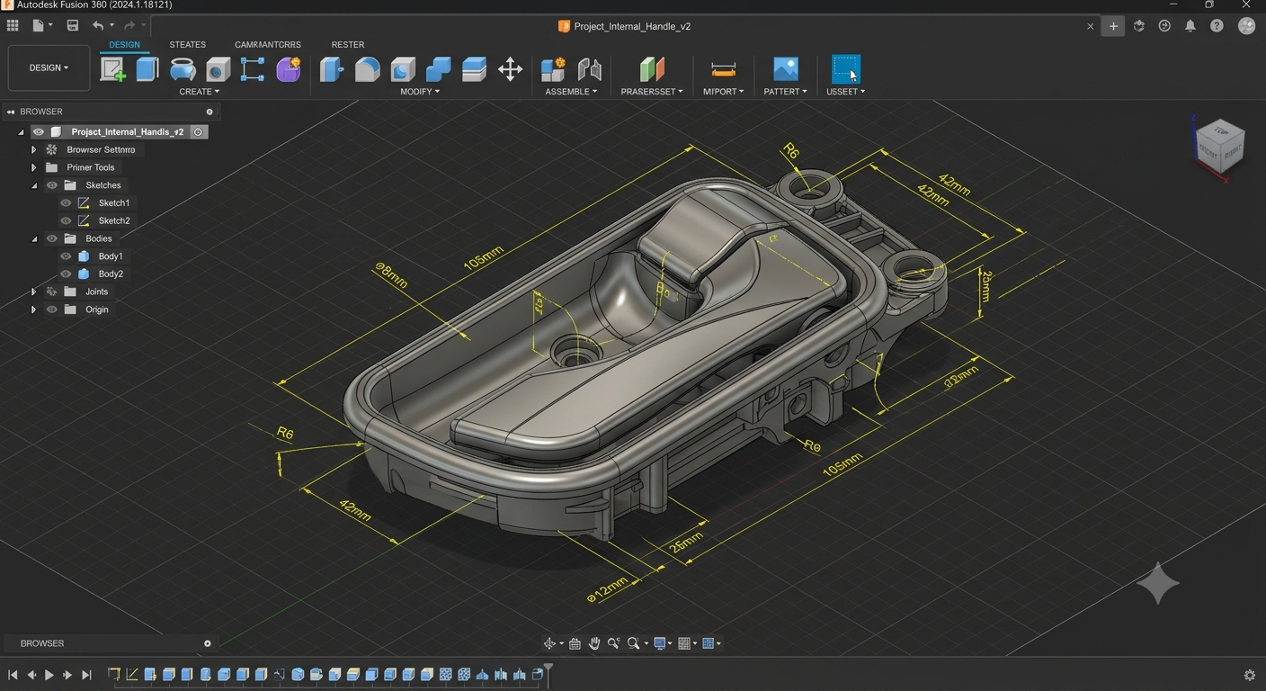
Task: Select the Revolve tool in Create group
Action: click(x=183, y=69)
